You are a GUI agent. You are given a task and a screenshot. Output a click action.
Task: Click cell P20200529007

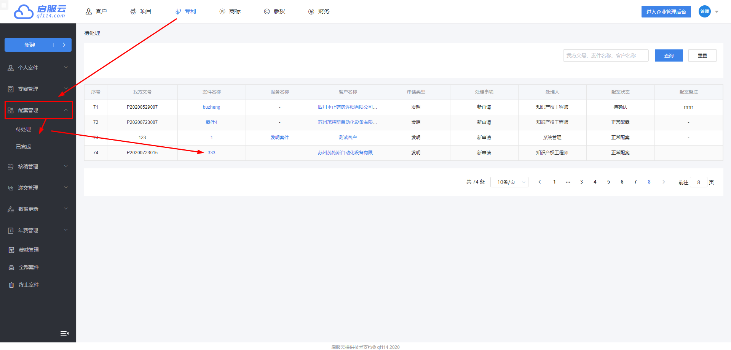[142, 107]
